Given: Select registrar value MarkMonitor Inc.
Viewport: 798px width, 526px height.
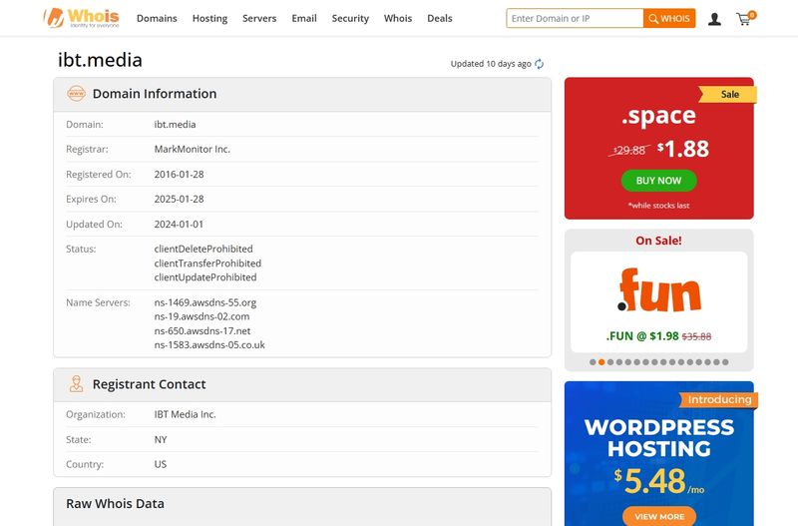Looking at the screenshot, I should pyautogui.click(x=192, y=149).
